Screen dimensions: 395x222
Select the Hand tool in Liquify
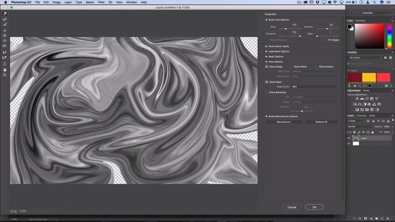4,70
